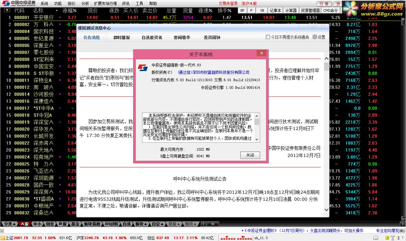Click the settings gear icon beside 设置

315,37
